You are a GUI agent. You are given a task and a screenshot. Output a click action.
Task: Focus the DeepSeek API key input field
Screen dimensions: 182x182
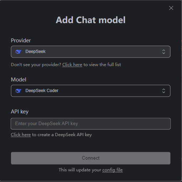click(x=91, y=124)
